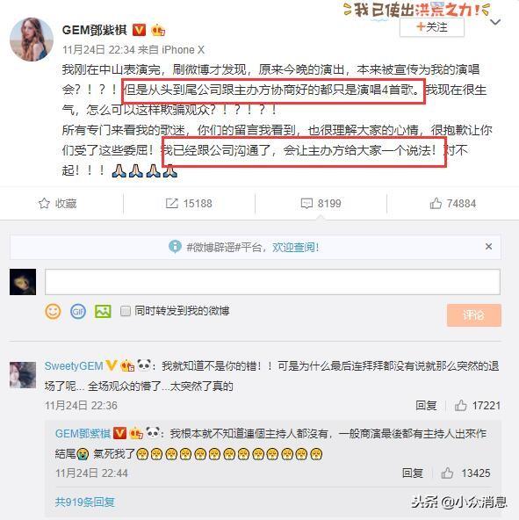This screenshot has height=520, width=519.
Task: Follow GEM邓紫棋 with +关注 button
Action: pyautogui.click(x=432, y=27)
